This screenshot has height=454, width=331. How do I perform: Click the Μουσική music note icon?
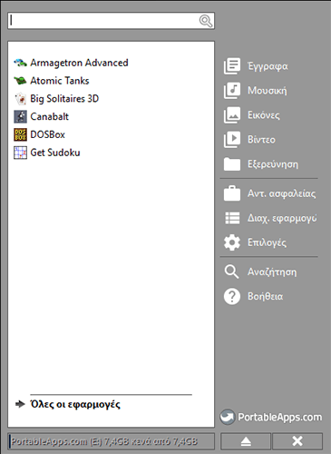(232, 91)
